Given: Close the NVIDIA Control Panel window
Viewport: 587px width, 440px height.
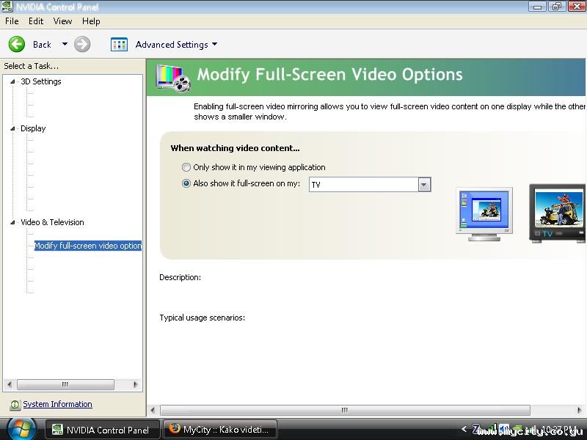Looking at the screenshot, I should [x=577, y=7].
